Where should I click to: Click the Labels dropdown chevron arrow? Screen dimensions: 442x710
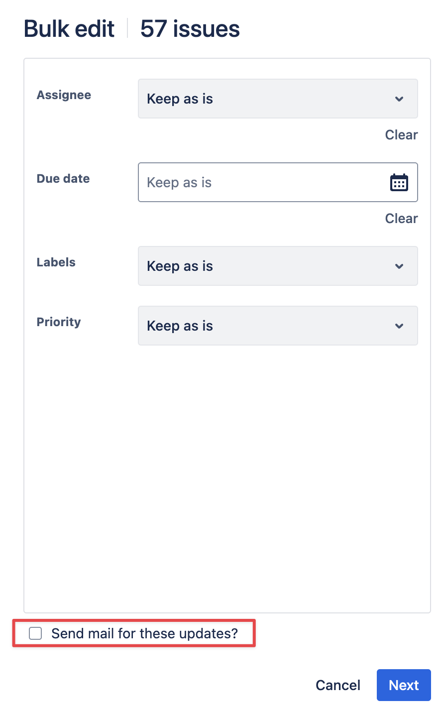[399, 266]
